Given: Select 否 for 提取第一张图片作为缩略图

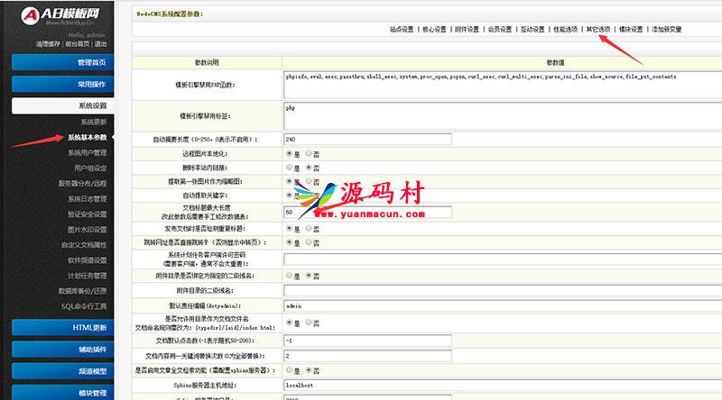Looking at the screenshot, I should pos(309,181).
